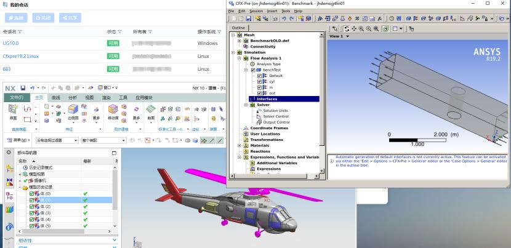Screen dimensions: 511x248
Task: Toggle the in boundary checkbox
Action: click(259, 87)
